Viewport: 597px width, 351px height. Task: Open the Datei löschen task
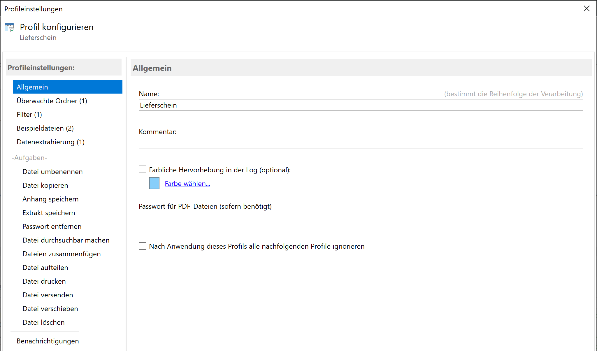[x=44, y=322]
